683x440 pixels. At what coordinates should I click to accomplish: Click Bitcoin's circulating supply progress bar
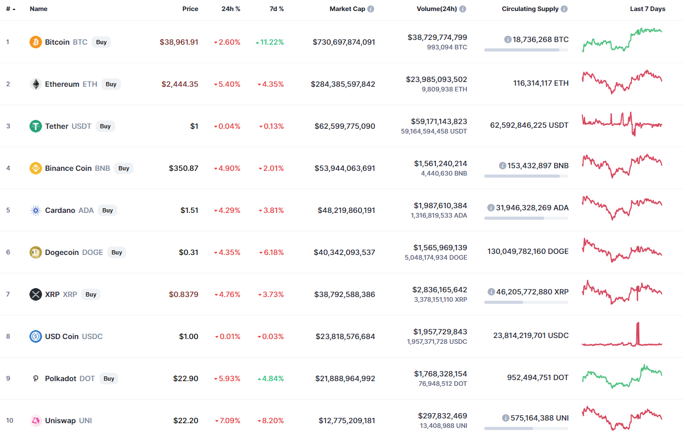click(526, 50)
